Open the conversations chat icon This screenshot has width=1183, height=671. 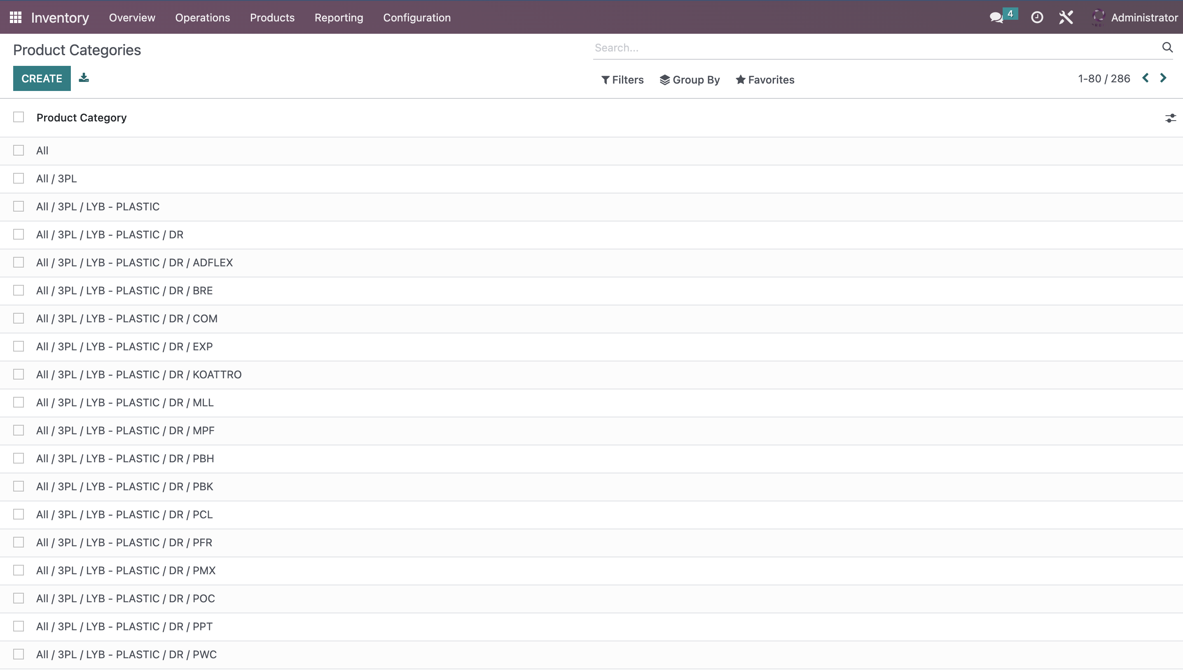(x=996, y=18)
